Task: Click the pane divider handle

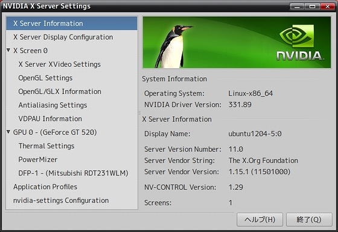Action: pyautogui.click(x=139, y=113)
